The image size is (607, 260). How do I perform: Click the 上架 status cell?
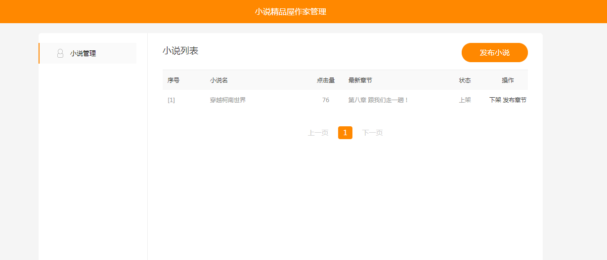click(x=465, y=100)
